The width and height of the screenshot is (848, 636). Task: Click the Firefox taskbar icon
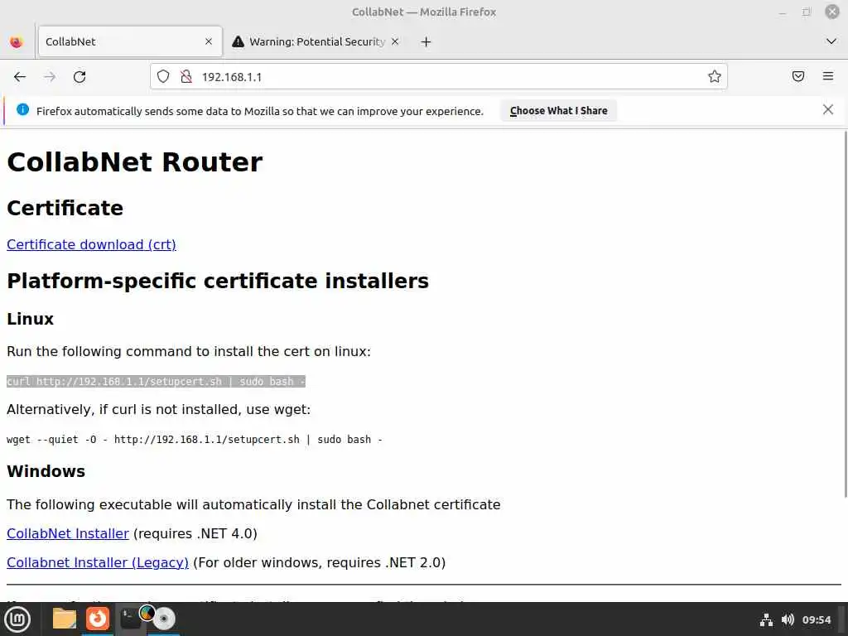tap(98, 619)
